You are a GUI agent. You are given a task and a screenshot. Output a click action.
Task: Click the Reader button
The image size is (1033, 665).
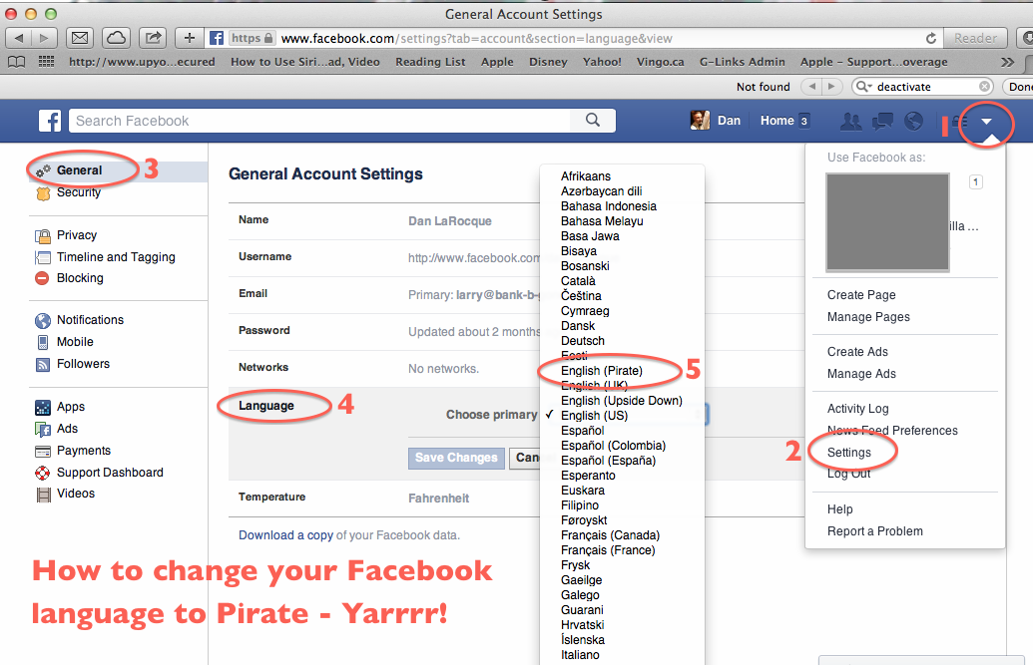[x=975, y=38]
